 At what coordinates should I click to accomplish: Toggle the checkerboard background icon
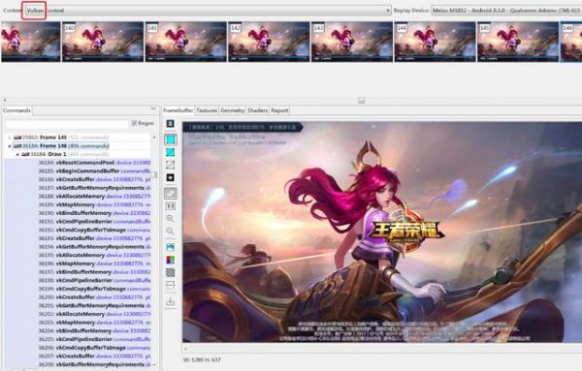[x=171, y=272]
